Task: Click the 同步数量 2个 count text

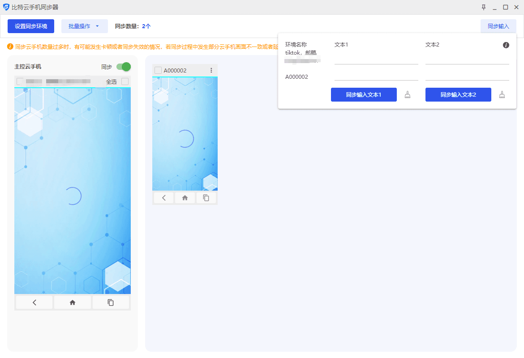Action: click(133, 26)
